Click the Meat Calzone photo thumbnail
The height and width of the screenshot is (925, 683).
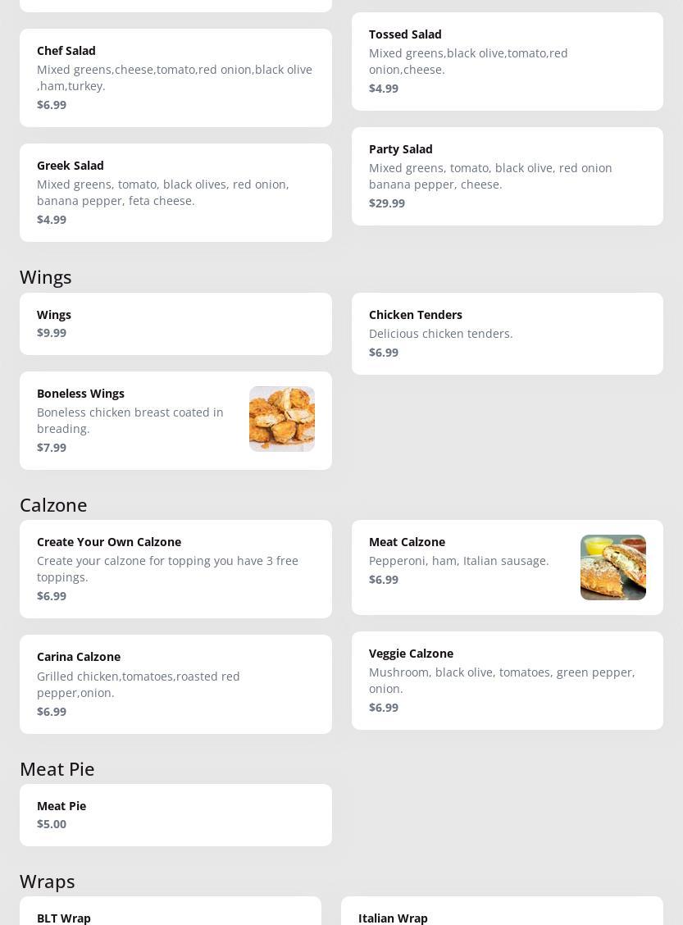pyautogui.click(x=612, y=567)
